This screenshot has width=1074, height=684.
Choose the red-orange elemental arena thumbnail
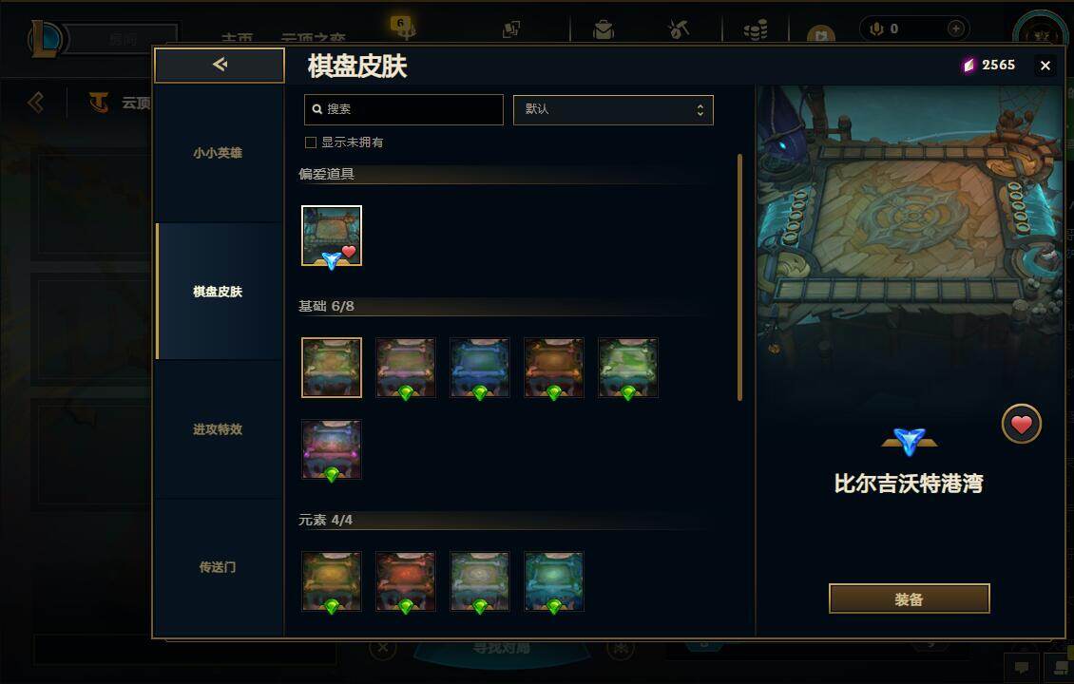pos(406,581)
